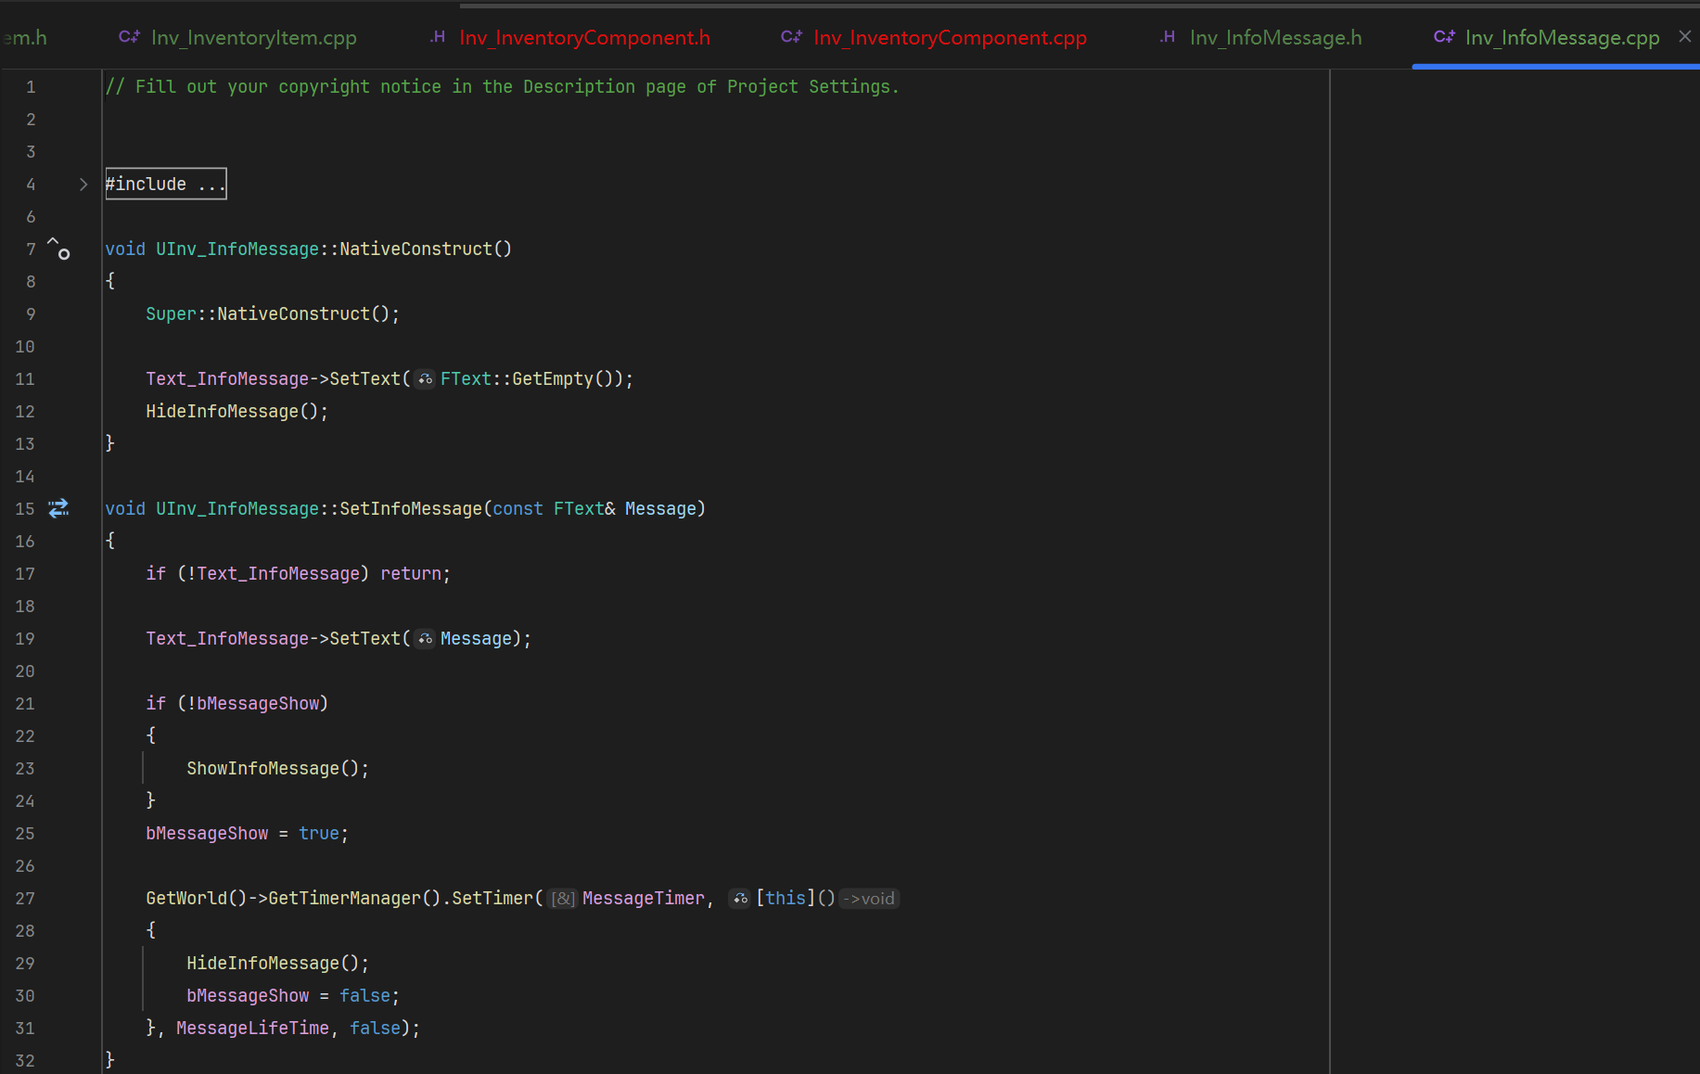
Task: Click the switch header/source gutter icon on line 15
Action: point(58,508)
